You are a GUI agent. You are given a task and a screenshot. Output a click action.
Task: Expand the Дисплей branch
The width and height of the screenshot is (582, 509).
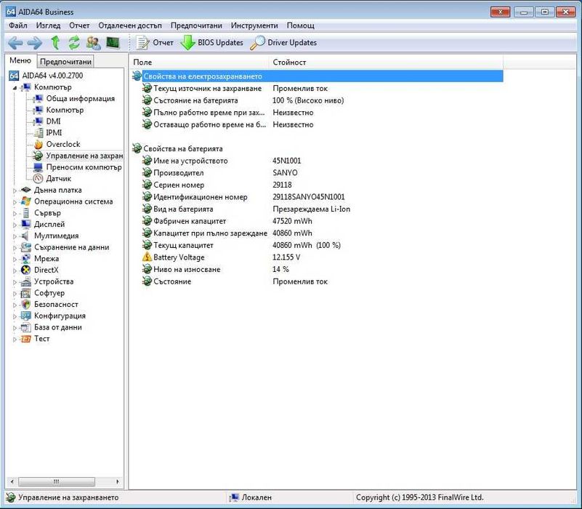click(x=15, y=225)
